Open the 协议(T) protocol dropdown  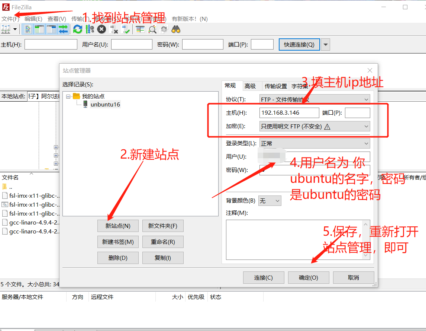click(314, 100)
